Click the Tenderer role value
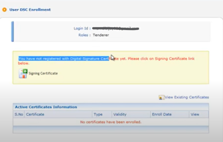The width and height of the screenshot is (223, 142). pyautogui.click(x=101, y=35)
